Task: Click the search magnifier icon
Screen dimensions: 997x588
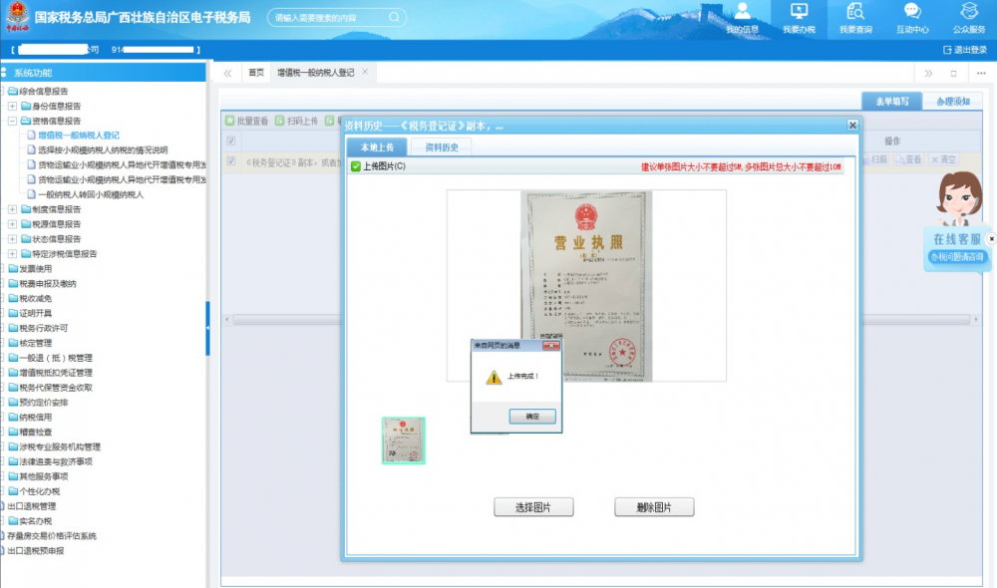Action: click(394, 18)
